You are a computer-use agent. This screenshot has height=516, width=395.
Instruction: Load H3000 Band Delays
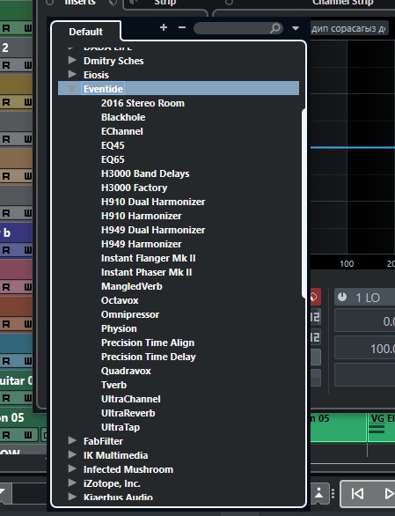point(145,173)
